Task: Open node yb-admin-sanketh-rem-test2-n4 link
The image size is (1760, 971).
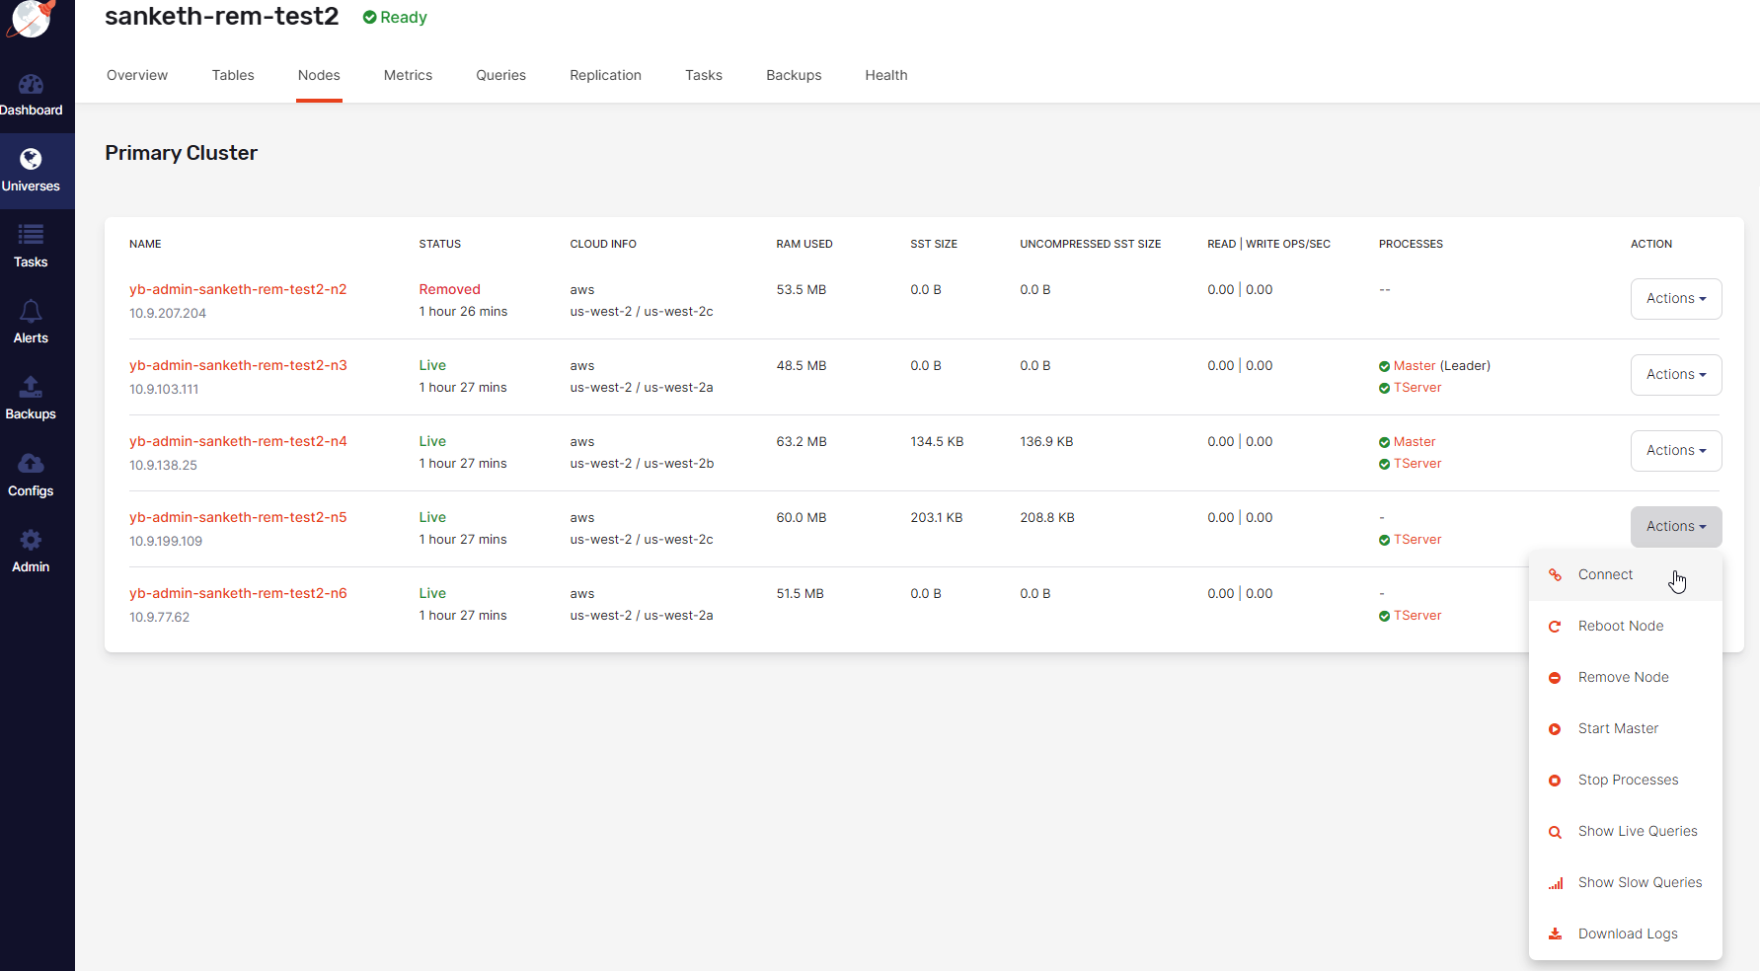Action: 238,442
